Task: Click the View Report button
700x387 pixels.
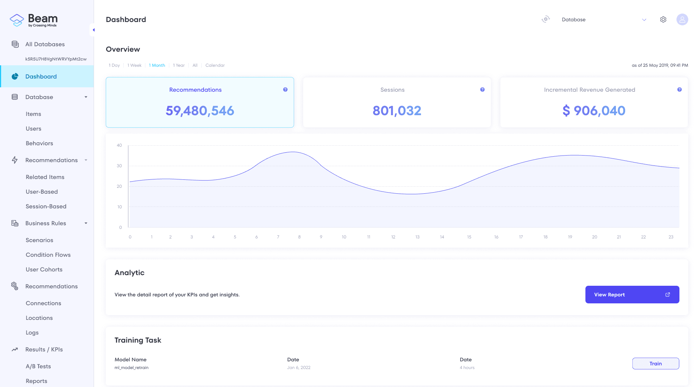Action: (632, 295)
